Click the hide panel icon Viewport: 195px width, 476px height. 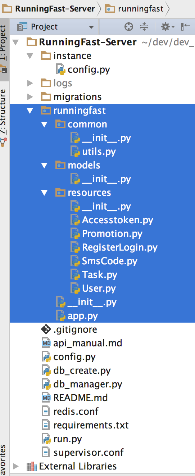pyautogui.click(x=185, y=27)
